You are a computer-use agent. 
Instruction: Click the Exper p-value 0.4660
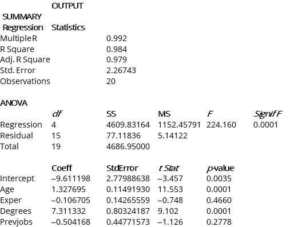219,200
